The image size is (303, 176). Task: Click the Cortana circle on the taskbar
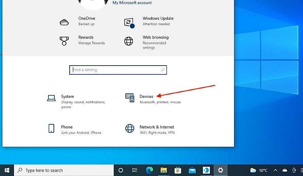point(121,170)
